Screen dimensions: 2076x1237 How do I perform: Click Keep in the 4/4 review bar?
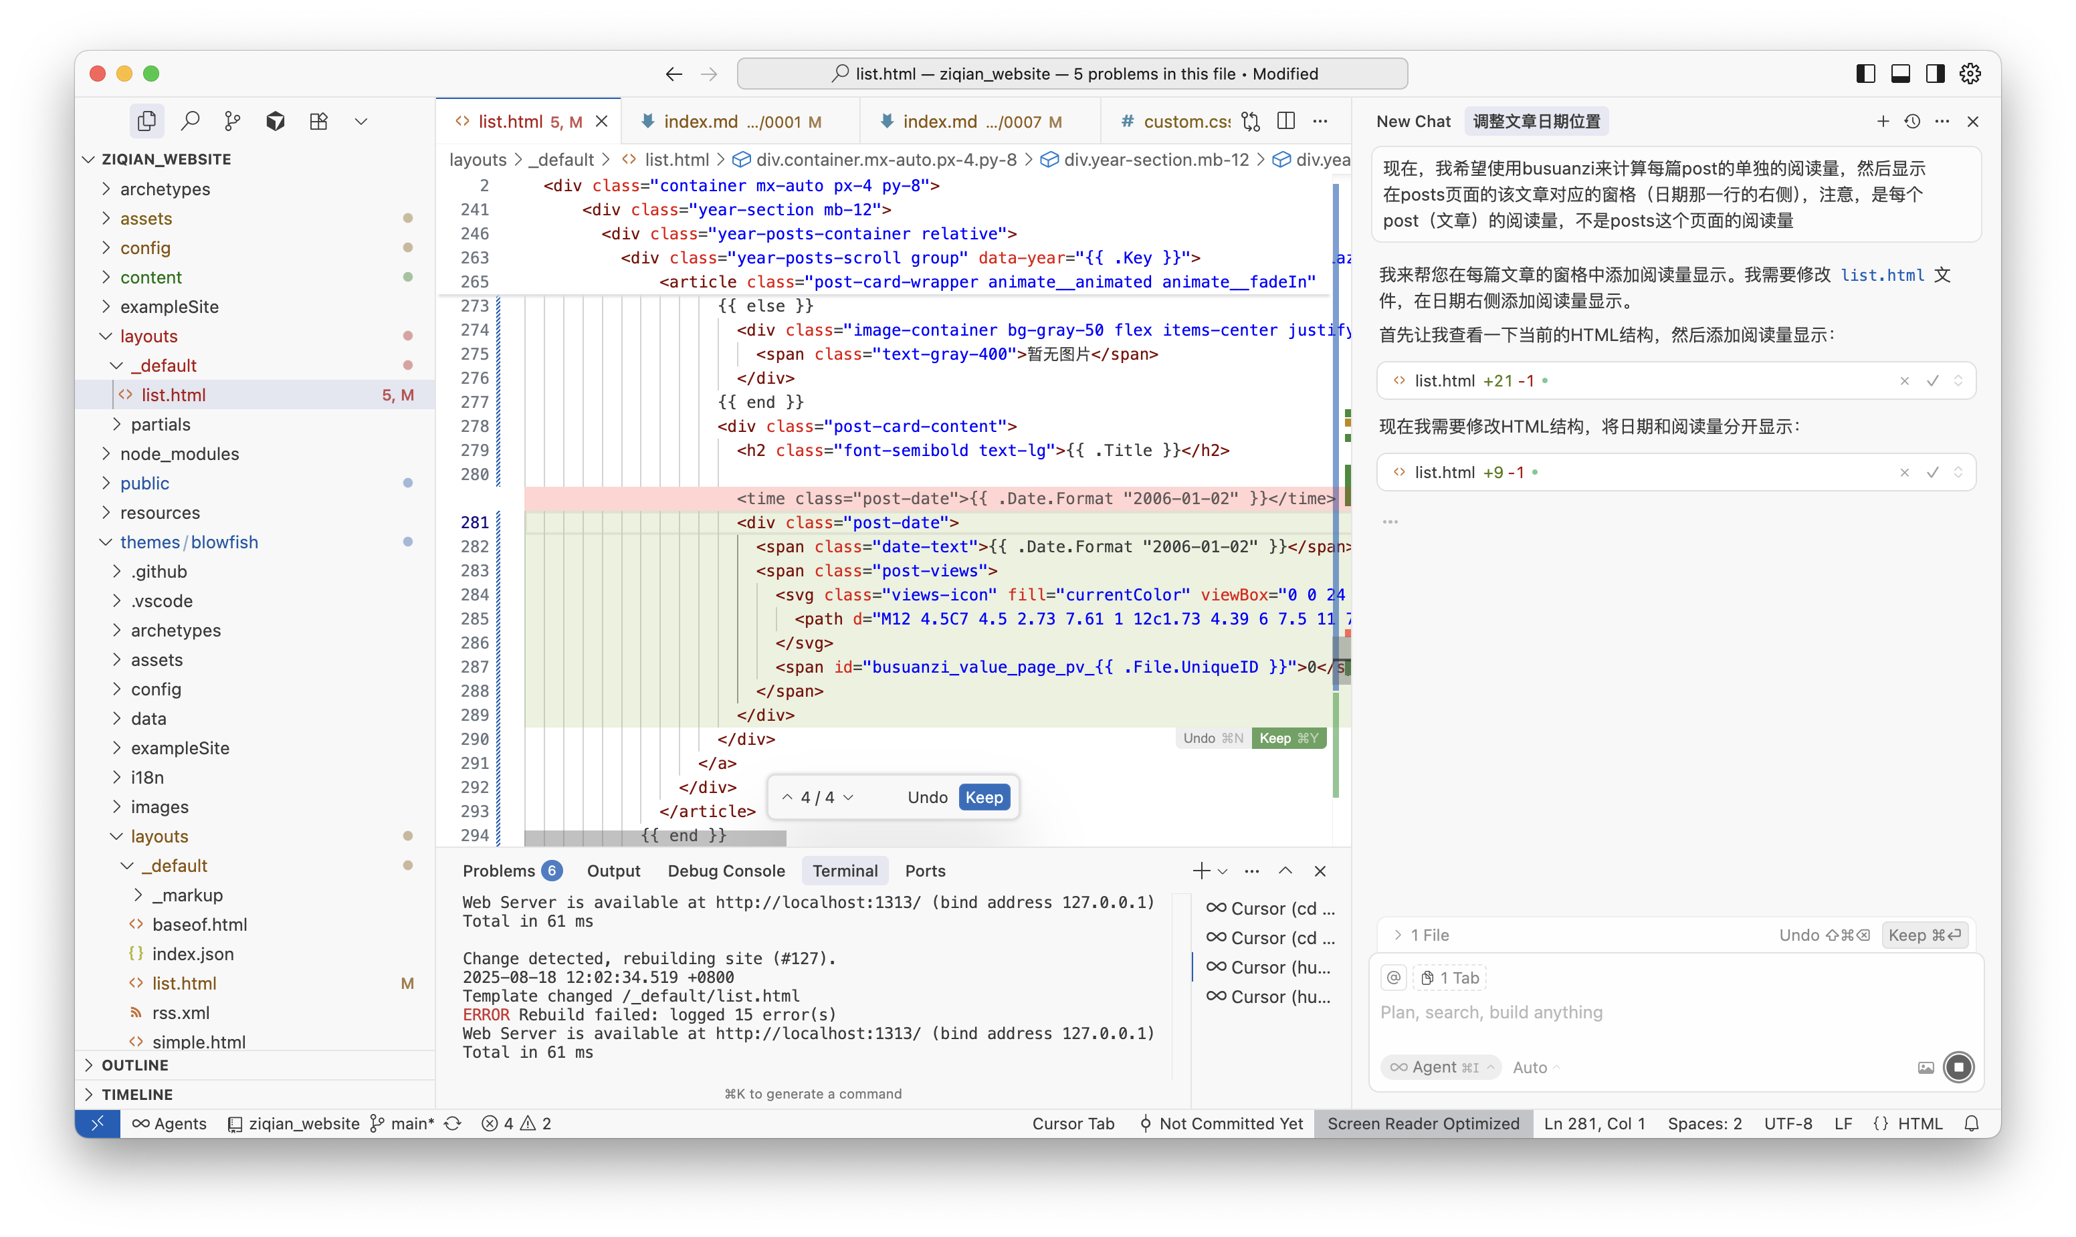coord(984,798)
